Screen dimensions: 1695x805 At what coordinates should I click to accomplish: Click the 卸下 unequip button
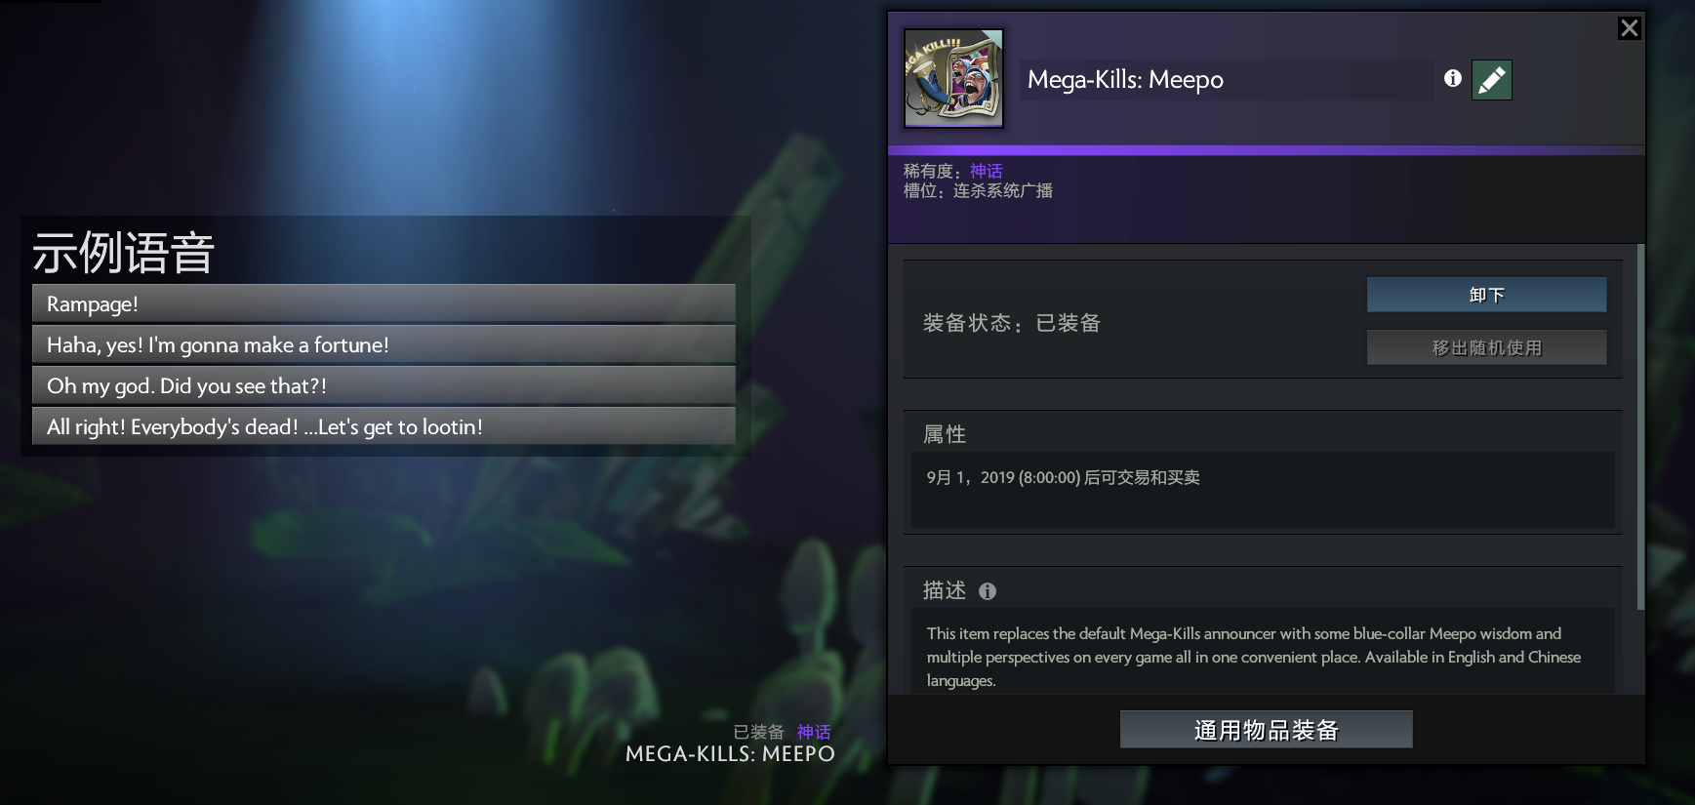pos(1486,295)
